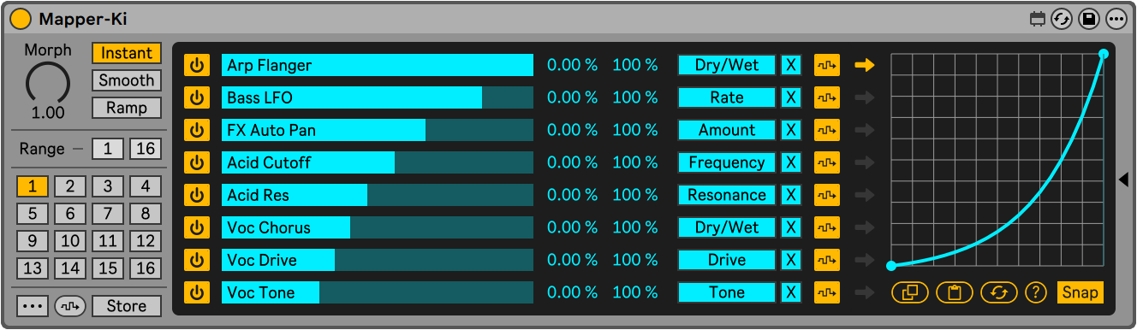1137x330 pixels.
Task: Click the reset curve circular arrow icon
Action: click(998, 292)
